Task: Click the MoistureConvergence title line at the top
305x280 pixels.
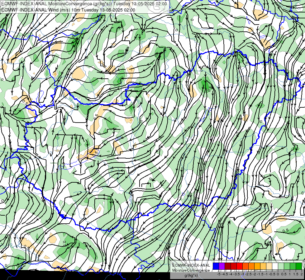Action: click(84, 4)
